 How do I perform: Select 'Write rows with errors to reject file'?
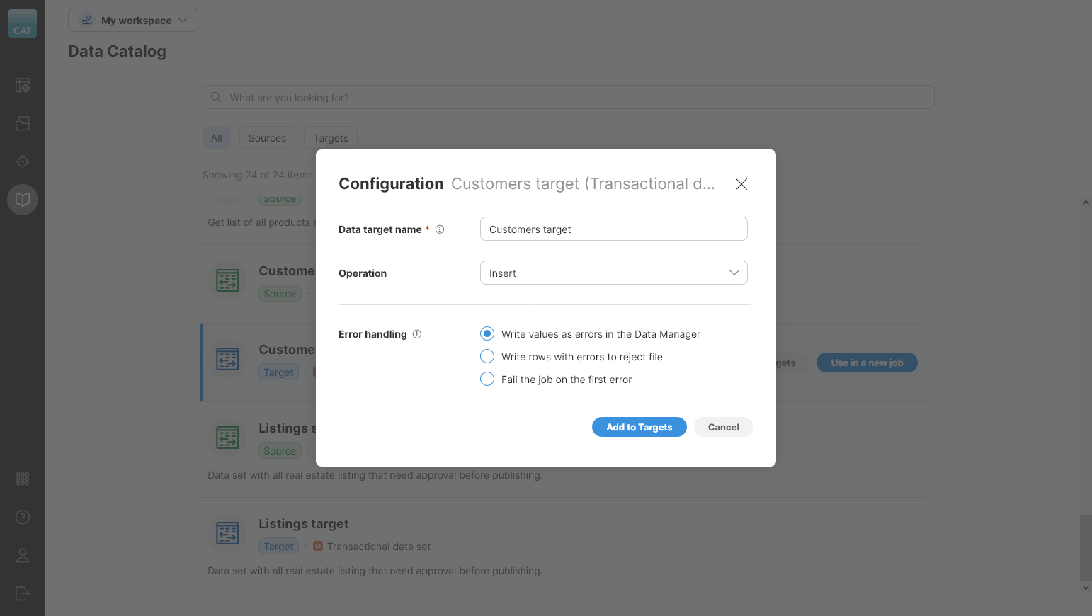[x=487, y=356]
